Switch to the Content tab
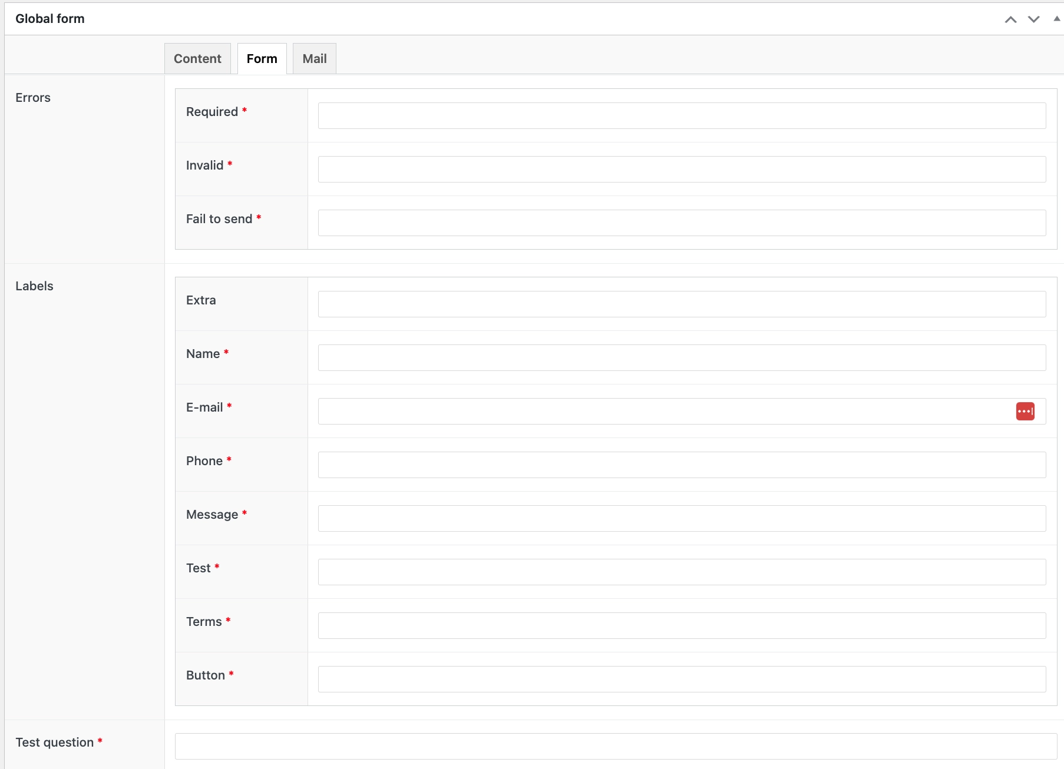The width and height of the screenshot is (1064, 769). click(x=197, y=59)
